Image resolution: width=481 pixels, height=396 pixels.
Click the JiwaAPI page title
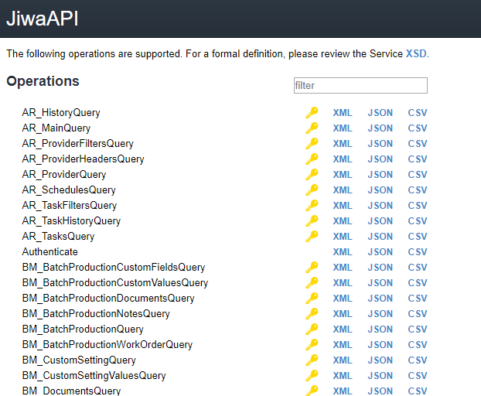pos(43,19)
